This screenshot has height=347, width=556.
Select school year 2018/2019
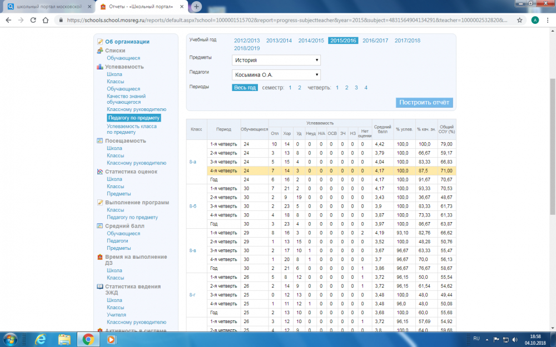(x=247, y=48)
